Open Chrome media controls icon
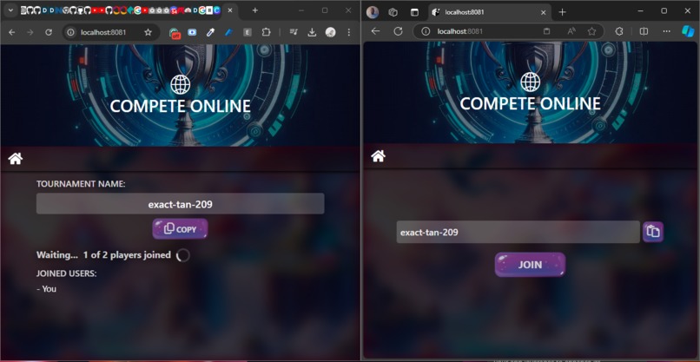The height and width of the screenshot is (362, 700). coord(294,32)
